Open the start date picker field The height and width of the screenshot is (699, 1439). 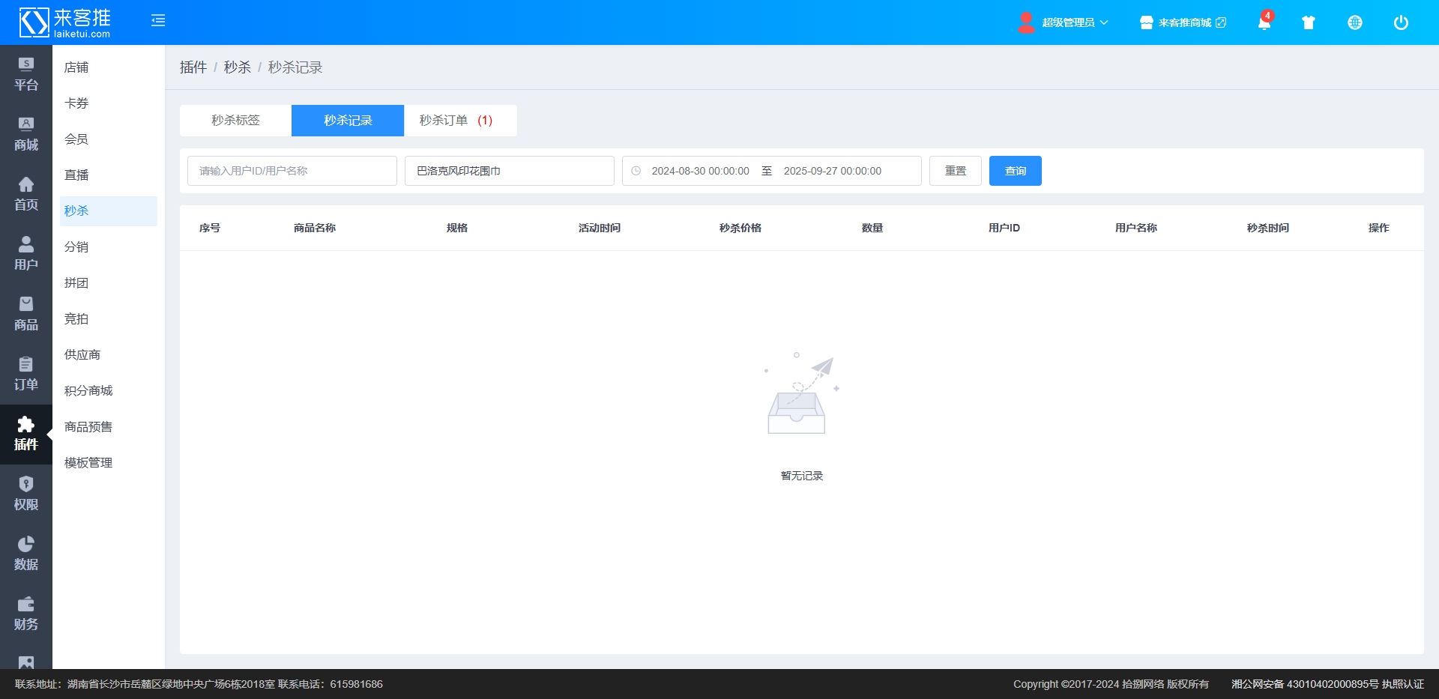pyautogui.click(x=700, y=171)
